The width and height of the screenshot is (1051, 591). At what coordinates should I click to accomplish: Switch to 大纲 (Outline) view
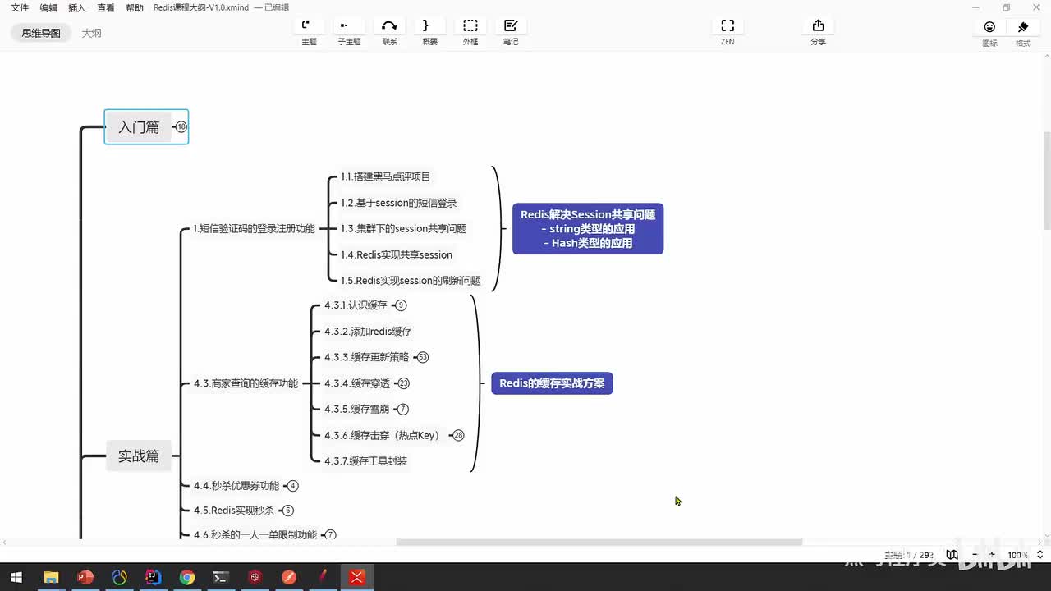(x=92, y=33)
